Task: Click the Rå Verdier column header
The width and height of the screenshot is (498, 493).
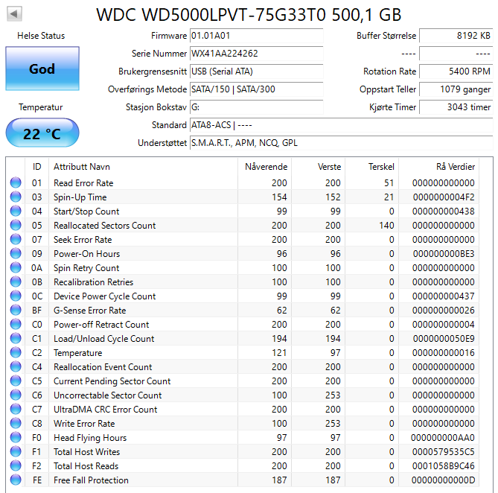Action: 455,167
